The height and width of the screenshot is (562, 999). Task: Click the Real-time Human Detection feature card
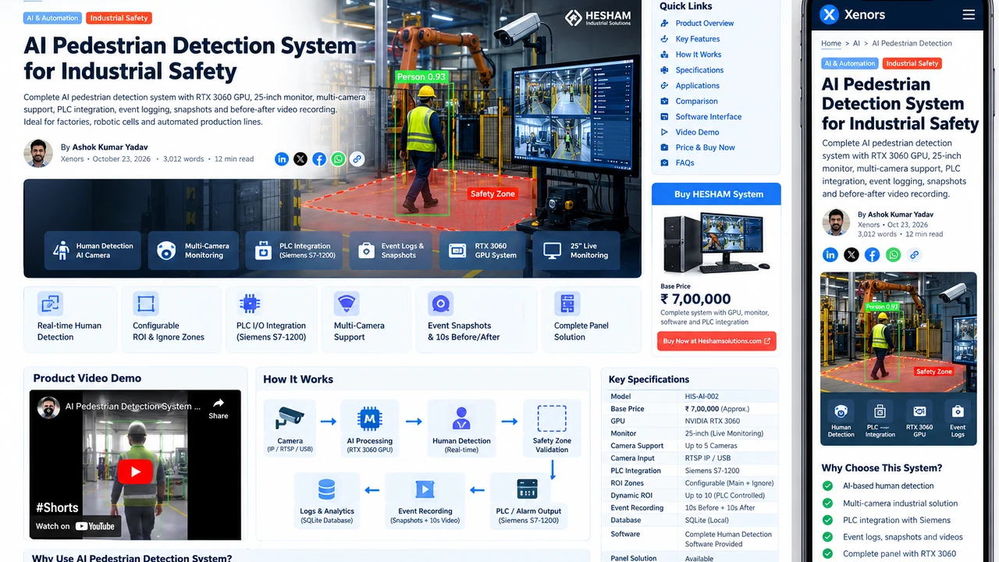[x=70, y=318]
